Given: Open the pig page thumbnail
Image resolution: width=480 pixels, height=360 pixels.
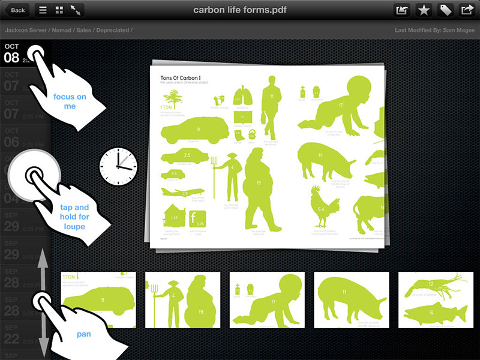Looking at the screenshot, I should pyautogui.click(x=352, y=299).
